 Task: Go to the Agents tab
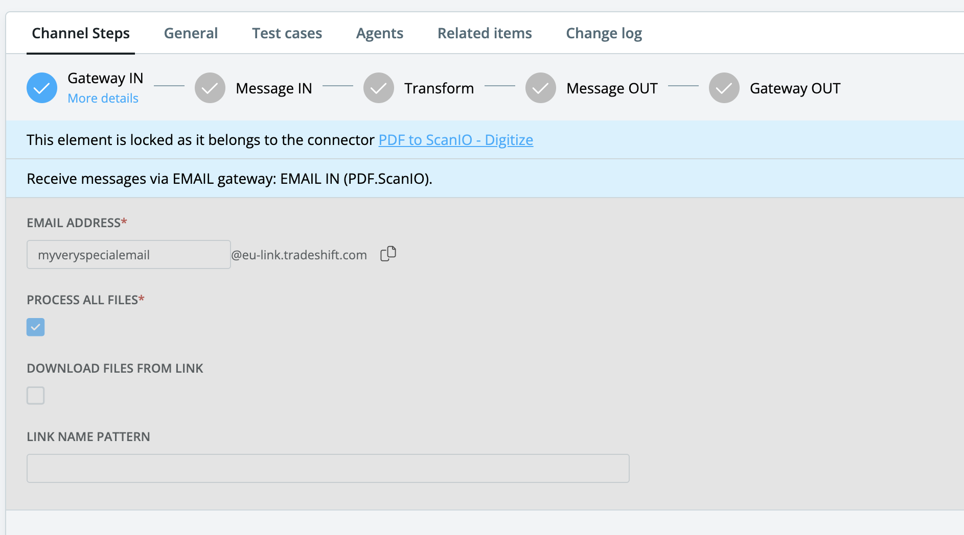tap(380, 33)
